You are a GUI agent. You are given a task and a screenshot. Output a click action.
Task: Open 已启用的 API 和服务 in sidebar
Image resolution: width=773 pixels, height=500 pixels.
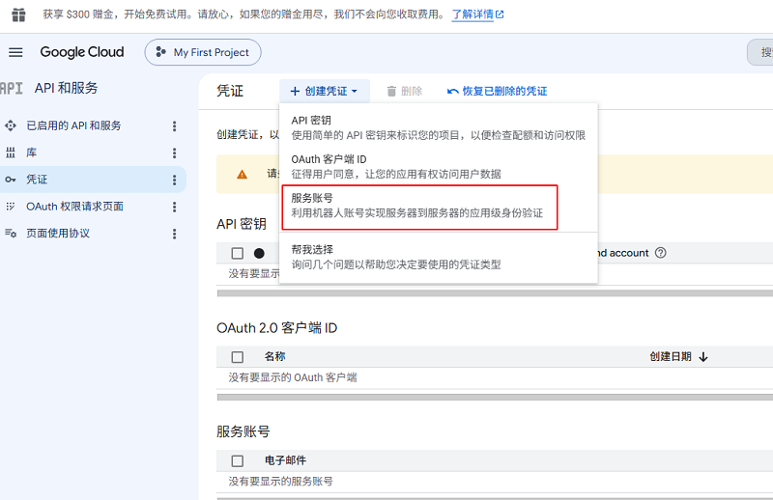point(73,125)
